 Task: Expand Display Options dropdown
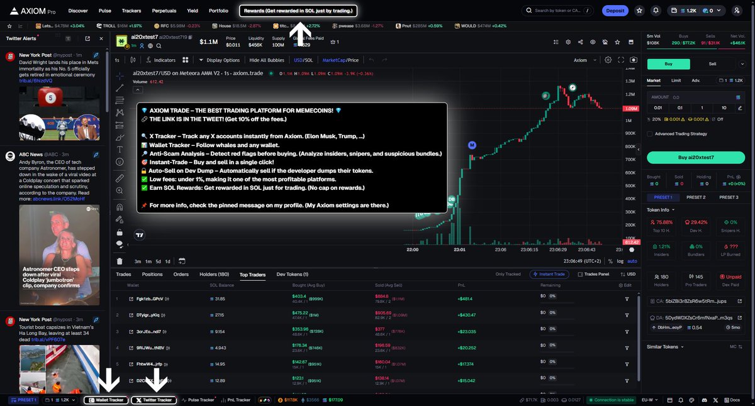click(x=220, y=60)
